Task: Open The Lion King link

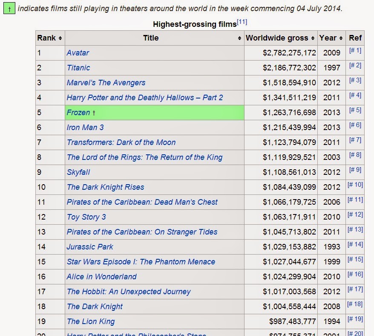Action: tap(91, 322)
